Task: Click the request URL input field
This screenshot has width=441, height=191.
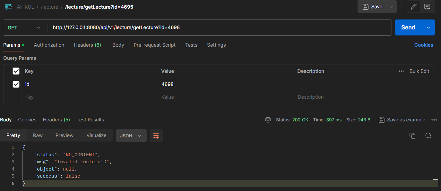Action: pos(220,27)
